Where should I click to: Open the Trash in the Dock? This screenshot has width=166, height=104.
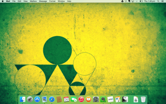tap(143, 99)
